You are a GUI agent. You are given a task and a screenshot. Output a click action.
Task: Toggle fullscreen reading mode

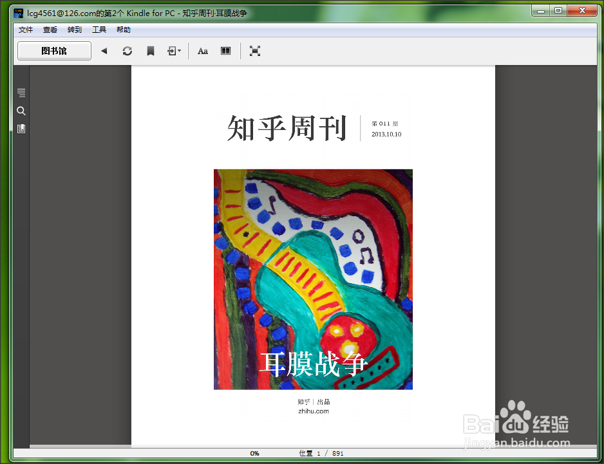(255, 51)
